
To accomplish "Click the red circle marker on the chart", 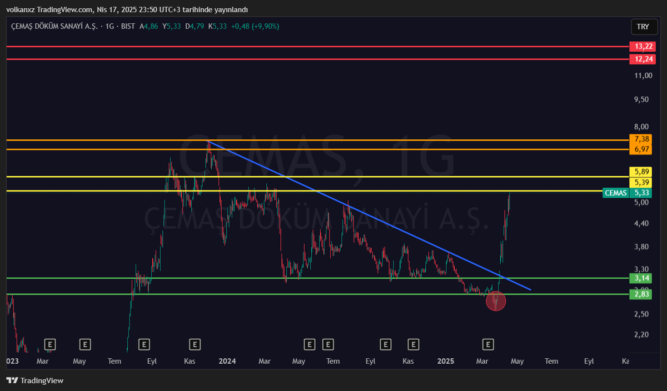I will pyautogui.click(x=496, y=302).
